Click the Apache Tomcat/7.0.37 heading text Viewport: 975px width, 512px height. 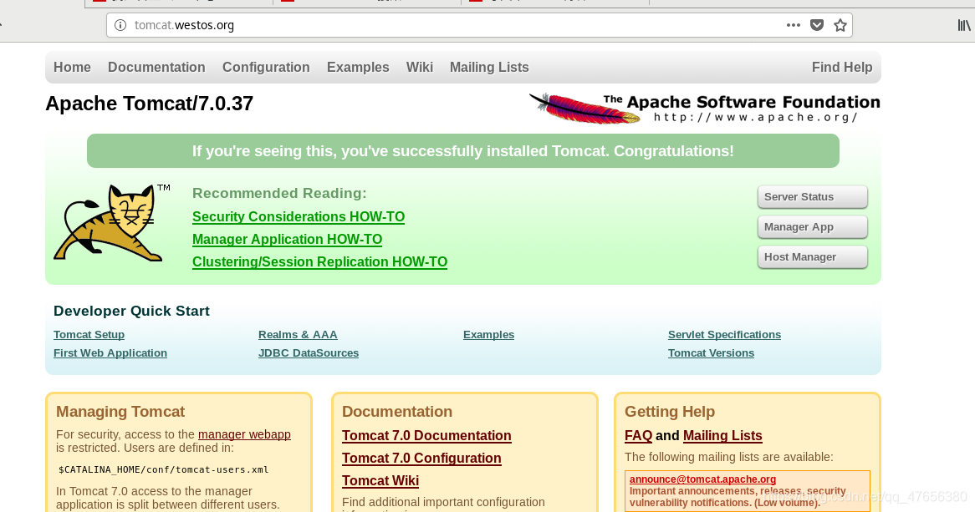pyautogui.click(x=149, y=103)
